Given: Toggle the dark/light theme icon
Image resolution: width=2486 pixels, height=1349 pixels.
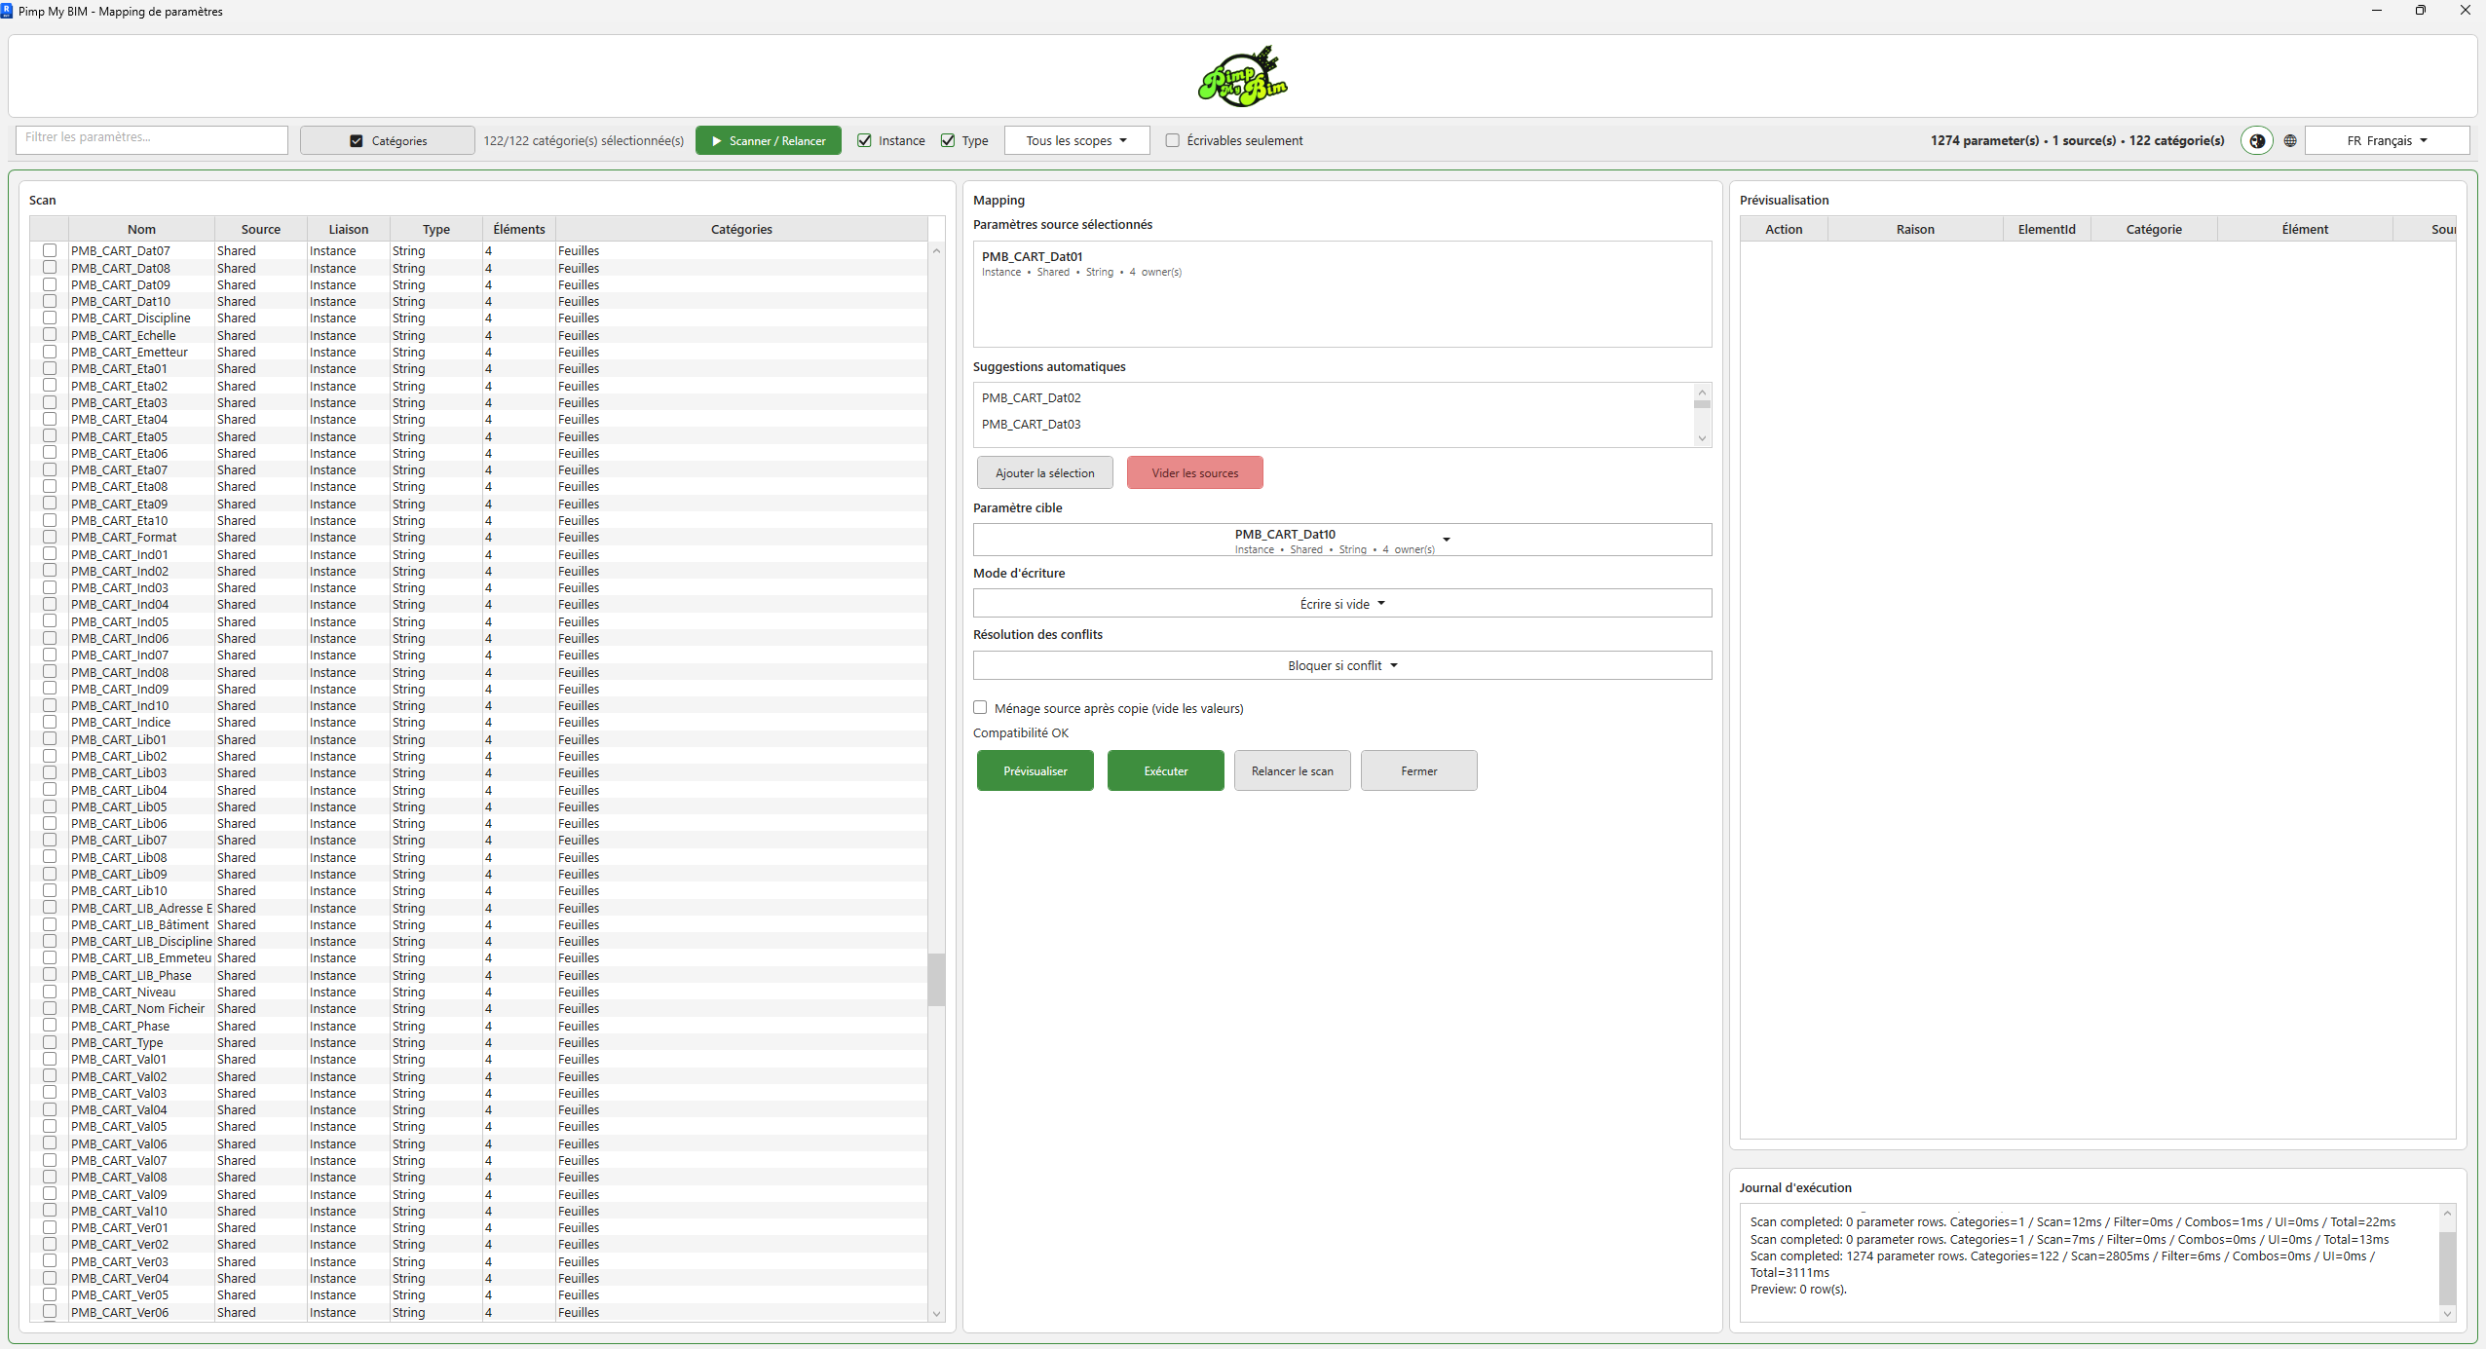Looking at the screenshot, I should pyautogui.click(x=2256, y=140).
